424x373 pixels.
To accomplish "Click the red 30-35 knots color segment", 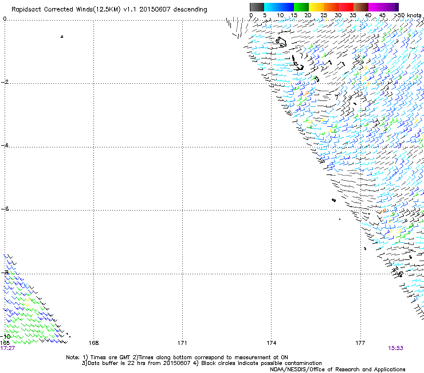I will (346, 7).
